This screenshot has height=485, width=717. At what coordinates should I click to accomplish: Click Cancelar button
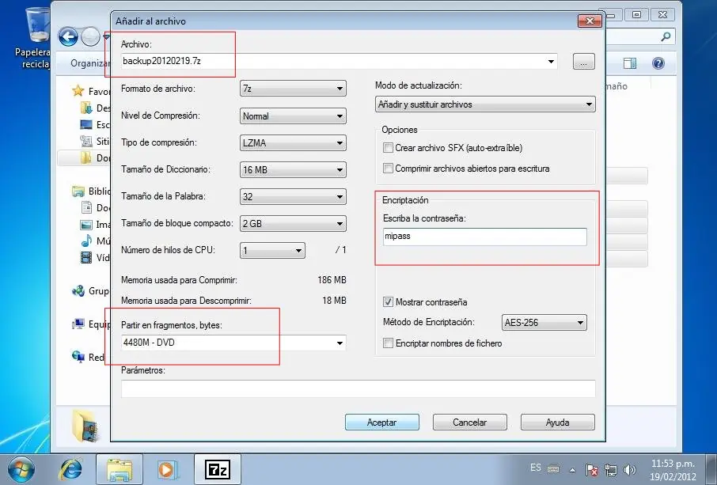coord(469,422)
